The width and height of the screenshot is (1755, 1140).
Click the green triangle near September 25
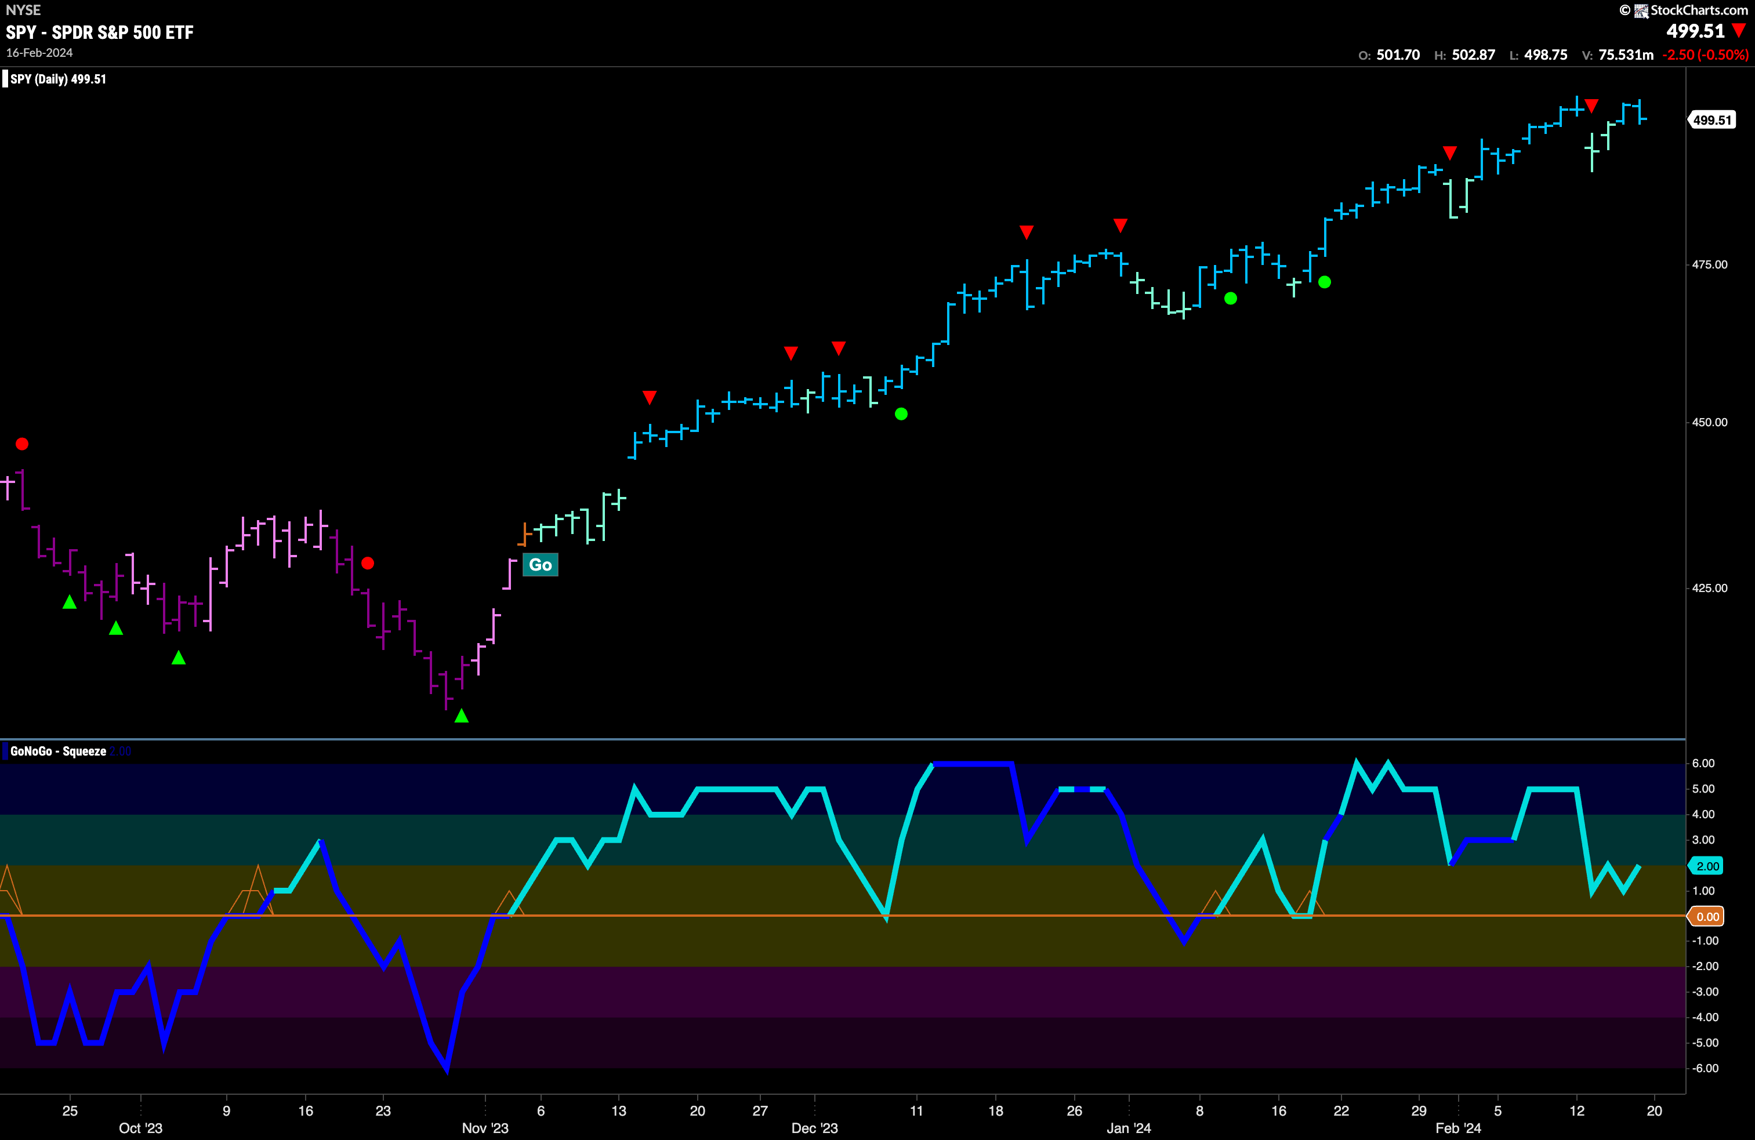70,602
